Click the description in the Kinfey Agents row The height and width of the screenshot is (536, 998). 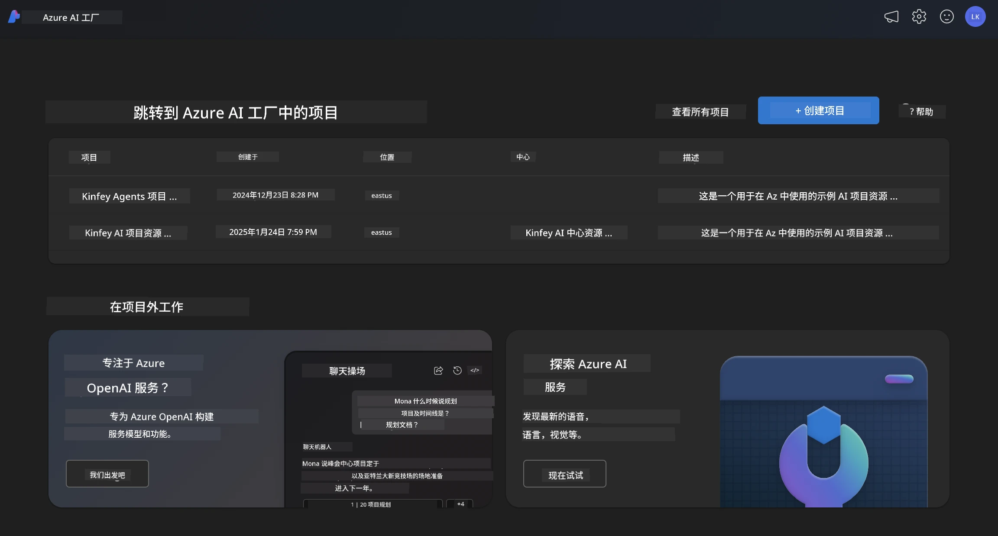[x=798, y=196]
